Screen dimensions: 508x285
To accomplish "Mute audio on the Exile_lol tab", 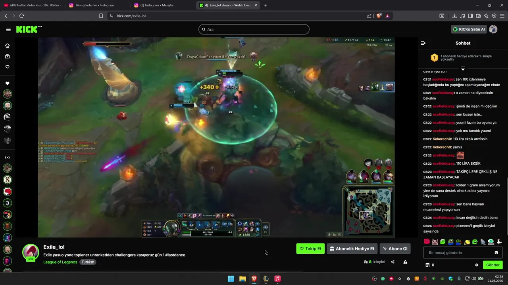I will click(207, 5).
